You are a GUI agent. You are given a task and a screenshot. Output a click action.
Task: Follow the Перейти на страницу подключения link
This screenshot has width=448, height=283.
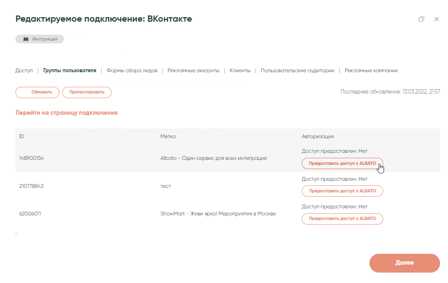(x=66, y=113)
